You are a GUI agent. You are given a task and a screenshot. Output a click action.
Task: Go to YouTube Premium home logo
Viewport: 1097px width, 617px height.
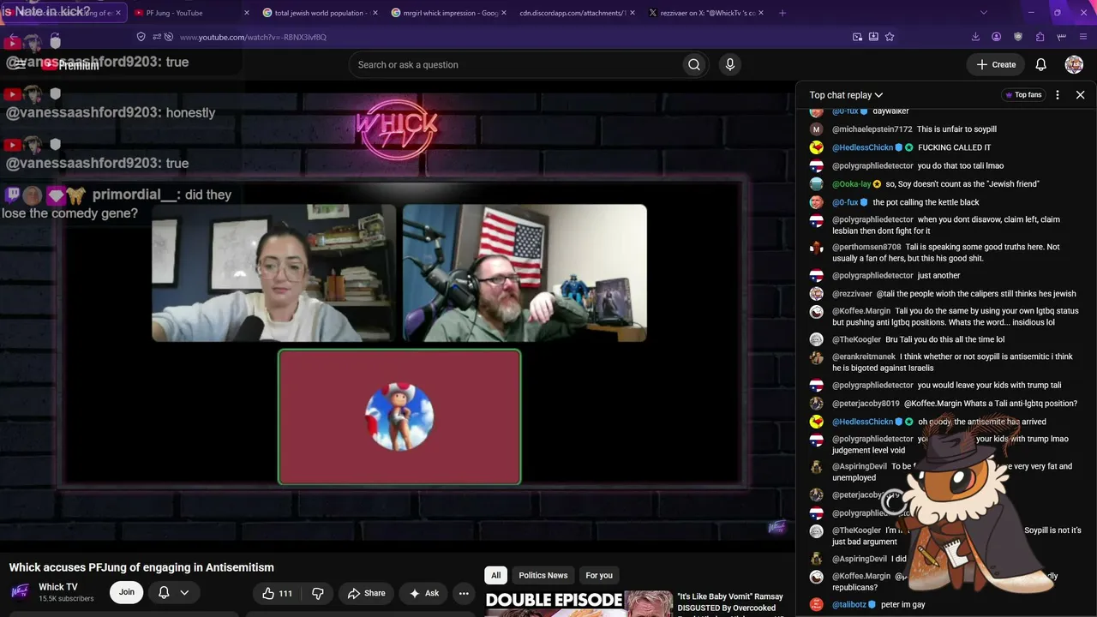[69, 64]
